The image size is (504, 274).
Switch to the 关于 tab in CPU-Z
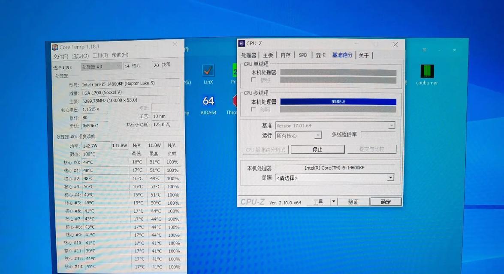pos(364,56)
